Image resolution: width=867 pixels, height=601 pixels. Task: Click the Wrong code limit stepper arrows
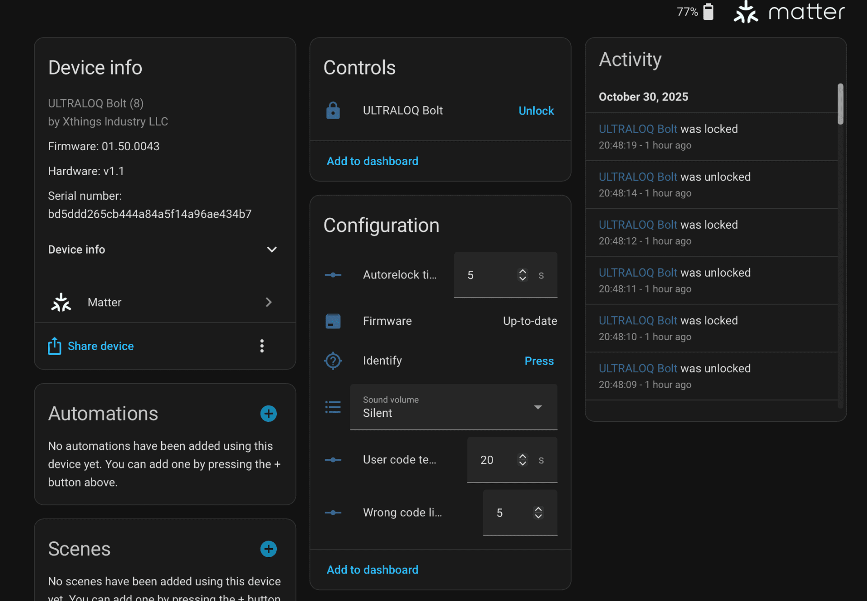coord(538,513)
